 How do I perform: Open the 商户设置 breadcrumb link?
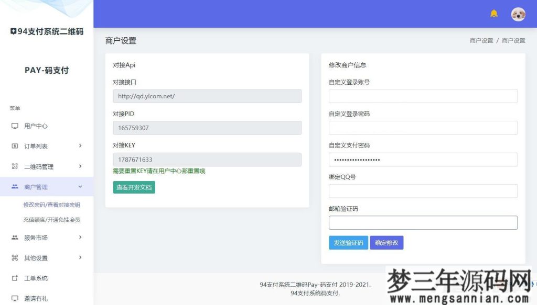(481, 40)
